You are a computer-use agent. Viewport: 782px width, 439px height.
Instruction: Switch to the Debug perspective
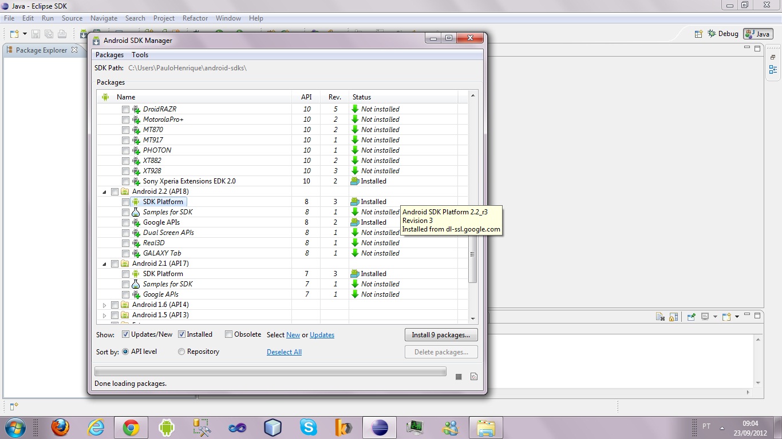coord(723,34)
